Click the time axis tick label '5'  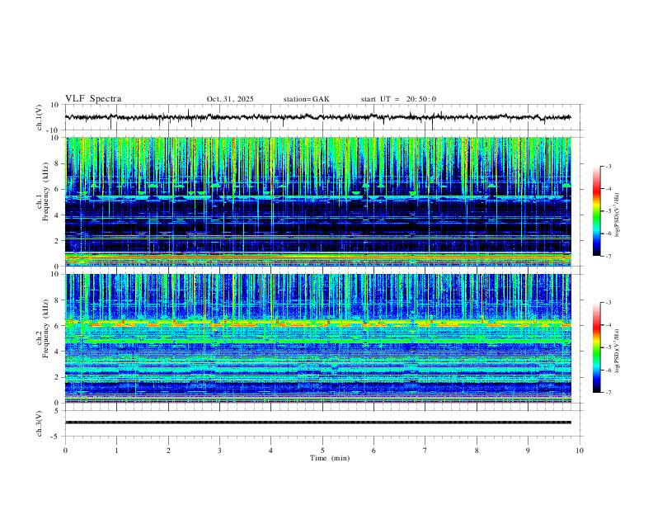point(322,451)
